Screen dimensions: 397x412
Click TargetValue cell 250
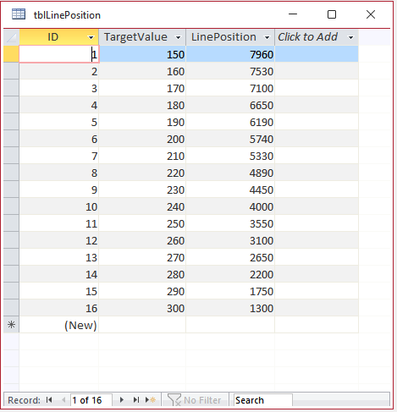coord(142,223)
